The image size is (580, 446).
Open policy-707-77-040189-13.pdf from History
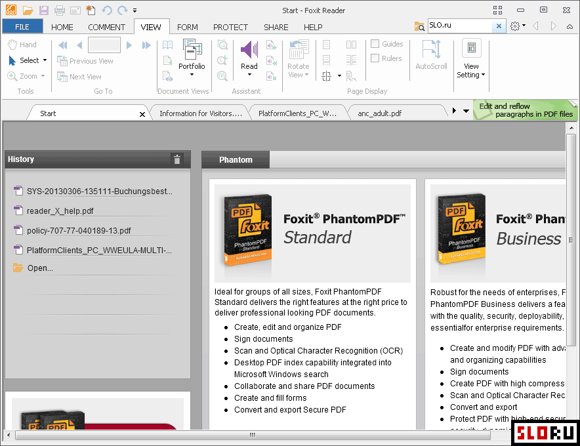(x=79, y=231)
